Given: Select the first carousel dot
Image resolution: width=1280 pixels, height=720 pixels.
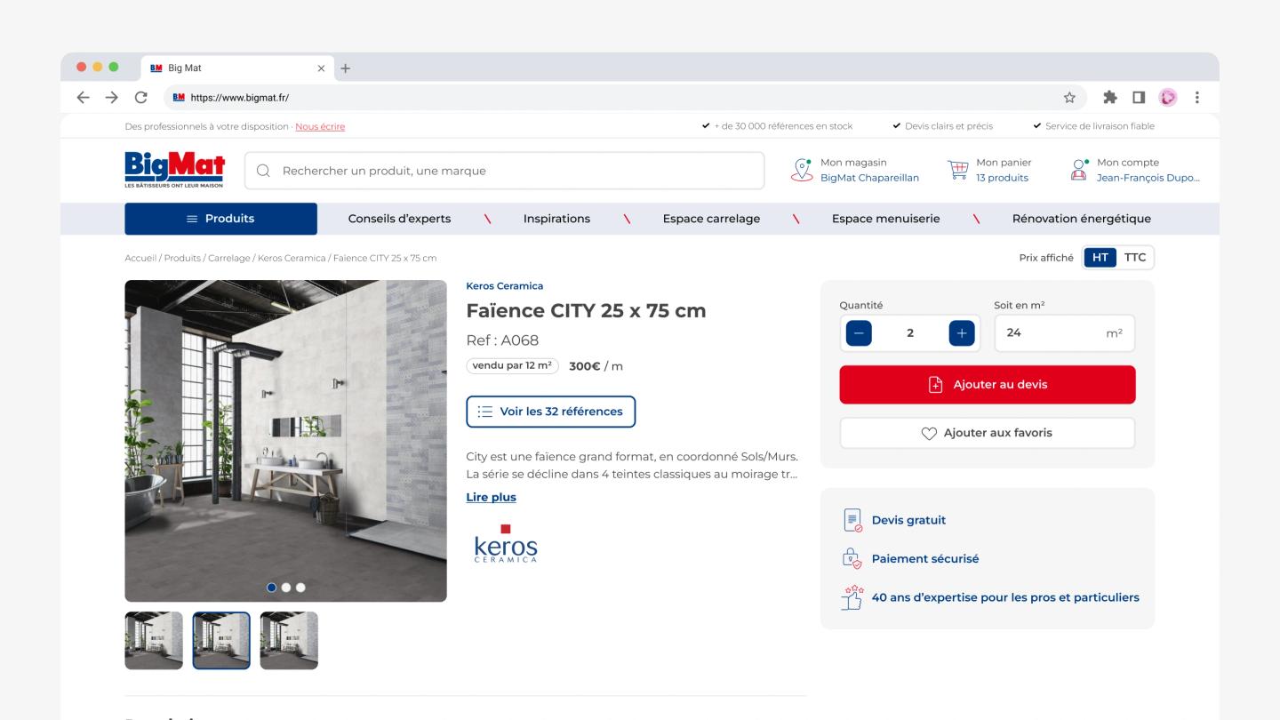Looking at the screenshot, I should [272, 588].
